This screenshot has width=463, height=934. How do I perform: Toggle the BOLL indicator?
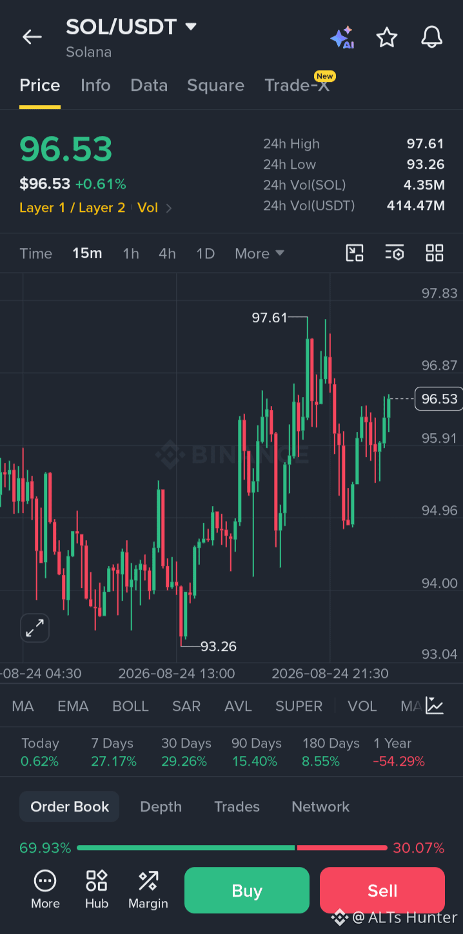coord(130,706)
